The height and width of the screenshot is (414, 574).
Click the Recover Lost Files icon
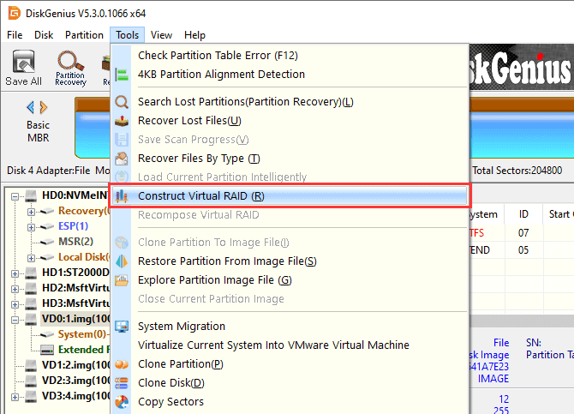click(122, 121)
